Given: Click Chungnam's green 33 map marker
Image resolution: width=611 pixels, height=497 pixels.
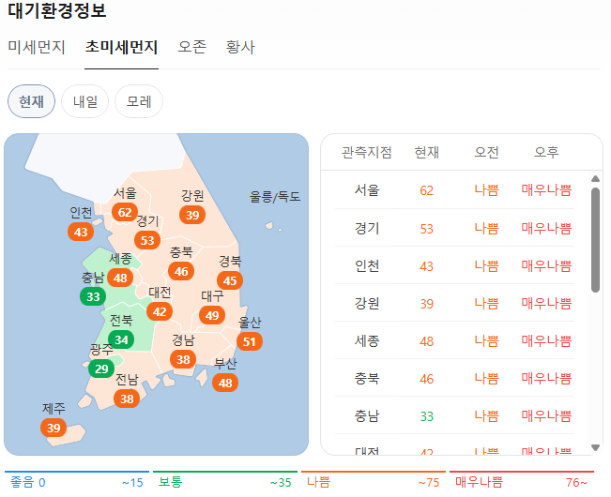Looking at the screenshot, I should [92, 297].
